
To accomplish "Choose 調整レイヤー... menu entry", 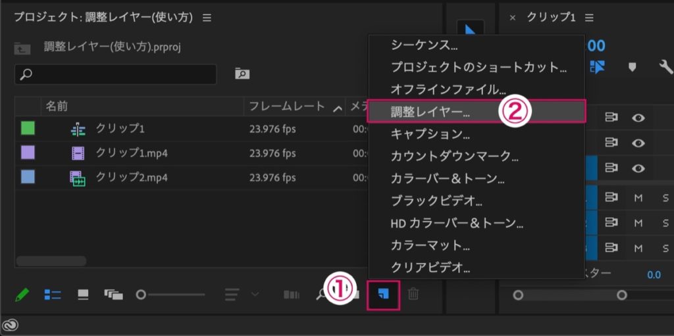I will [477, 112].
